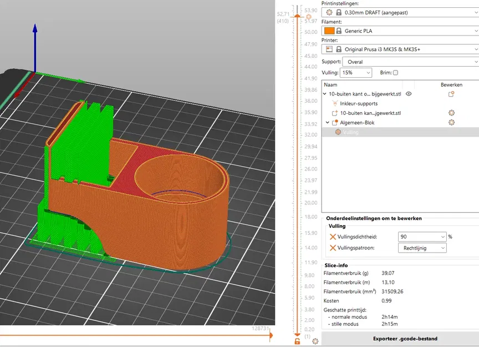Click Inkleur-supports paint icon in object list

click(x=335, y=103)
